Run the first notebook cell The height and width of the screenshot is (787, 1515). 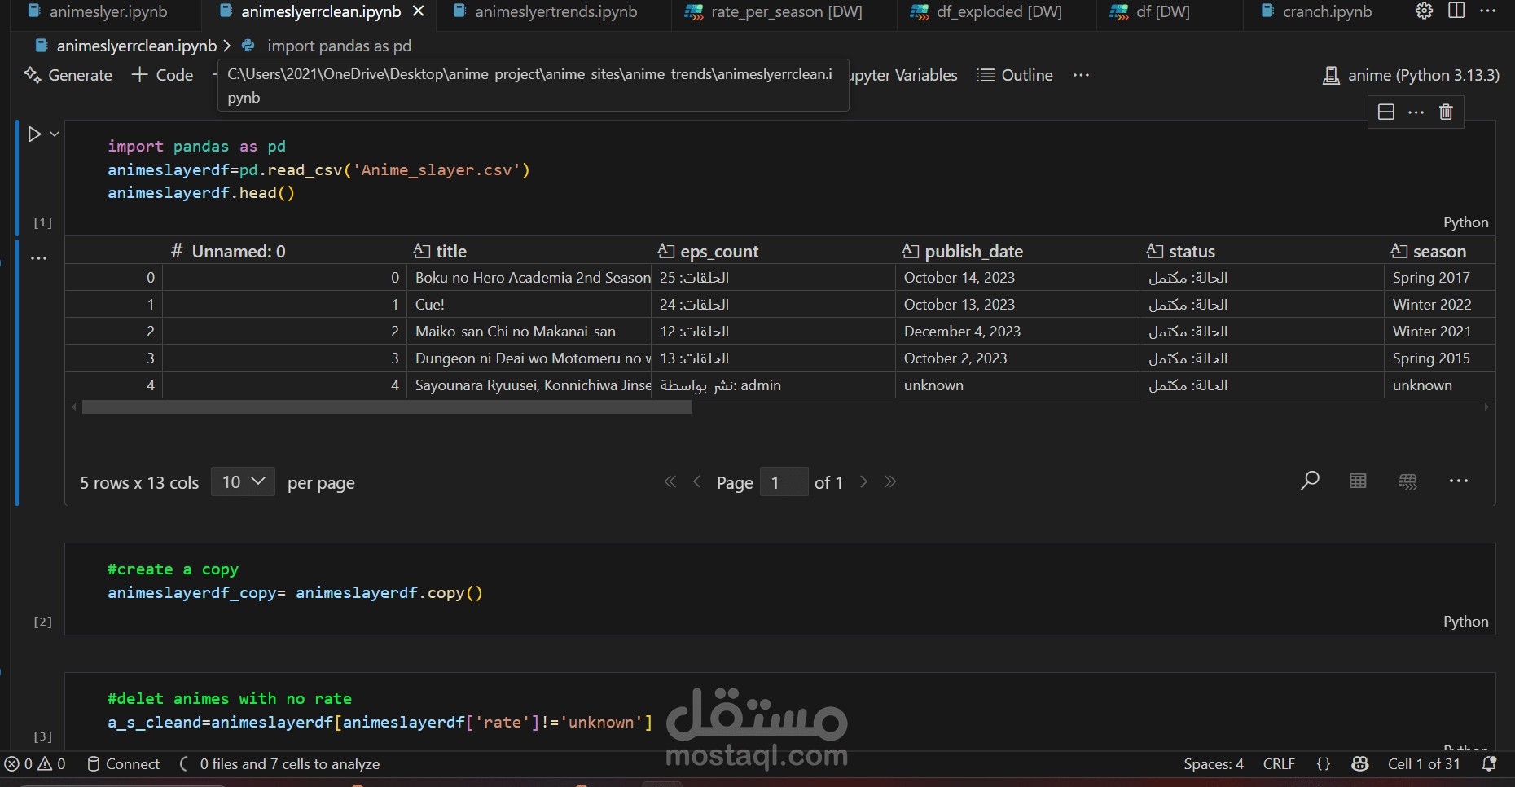click(x=33, y=134)
